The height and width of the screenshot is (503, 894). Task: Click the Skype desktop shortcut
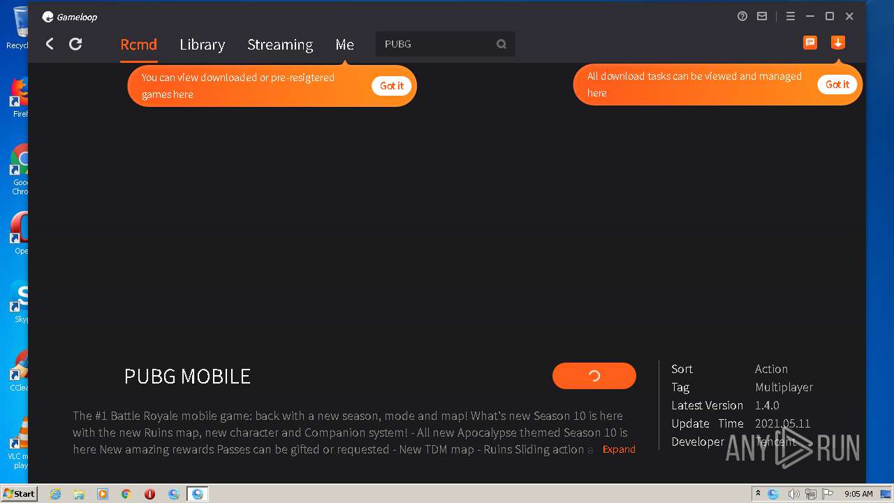click(20, 302)
